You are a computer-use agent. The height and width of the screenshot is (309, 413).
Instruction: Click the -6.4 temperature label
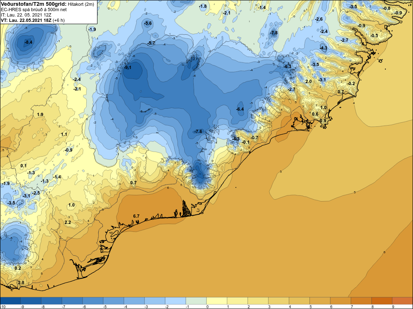[x=240, y=109]
